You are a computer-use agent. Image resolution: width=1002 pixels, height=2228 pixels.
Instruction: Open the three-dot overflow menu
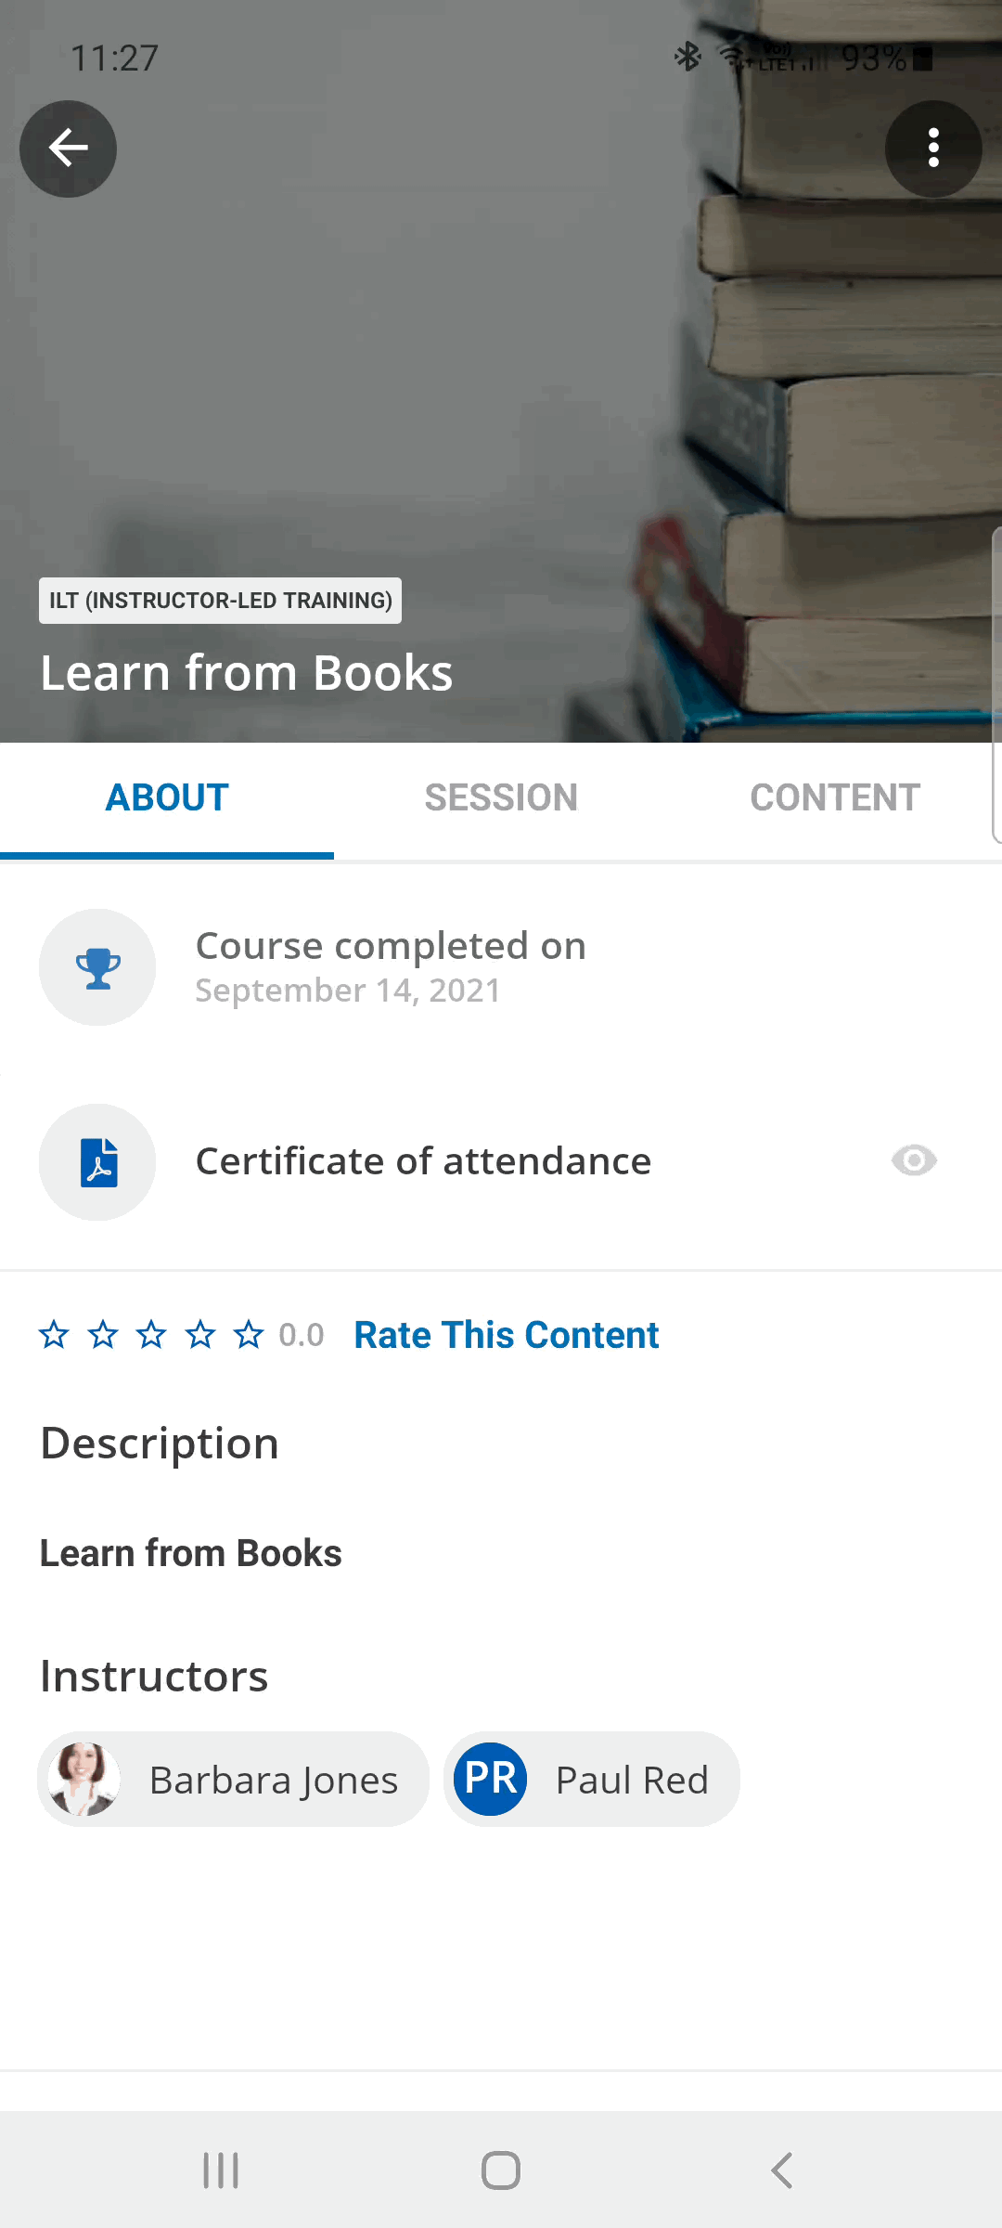click(933, 149)
